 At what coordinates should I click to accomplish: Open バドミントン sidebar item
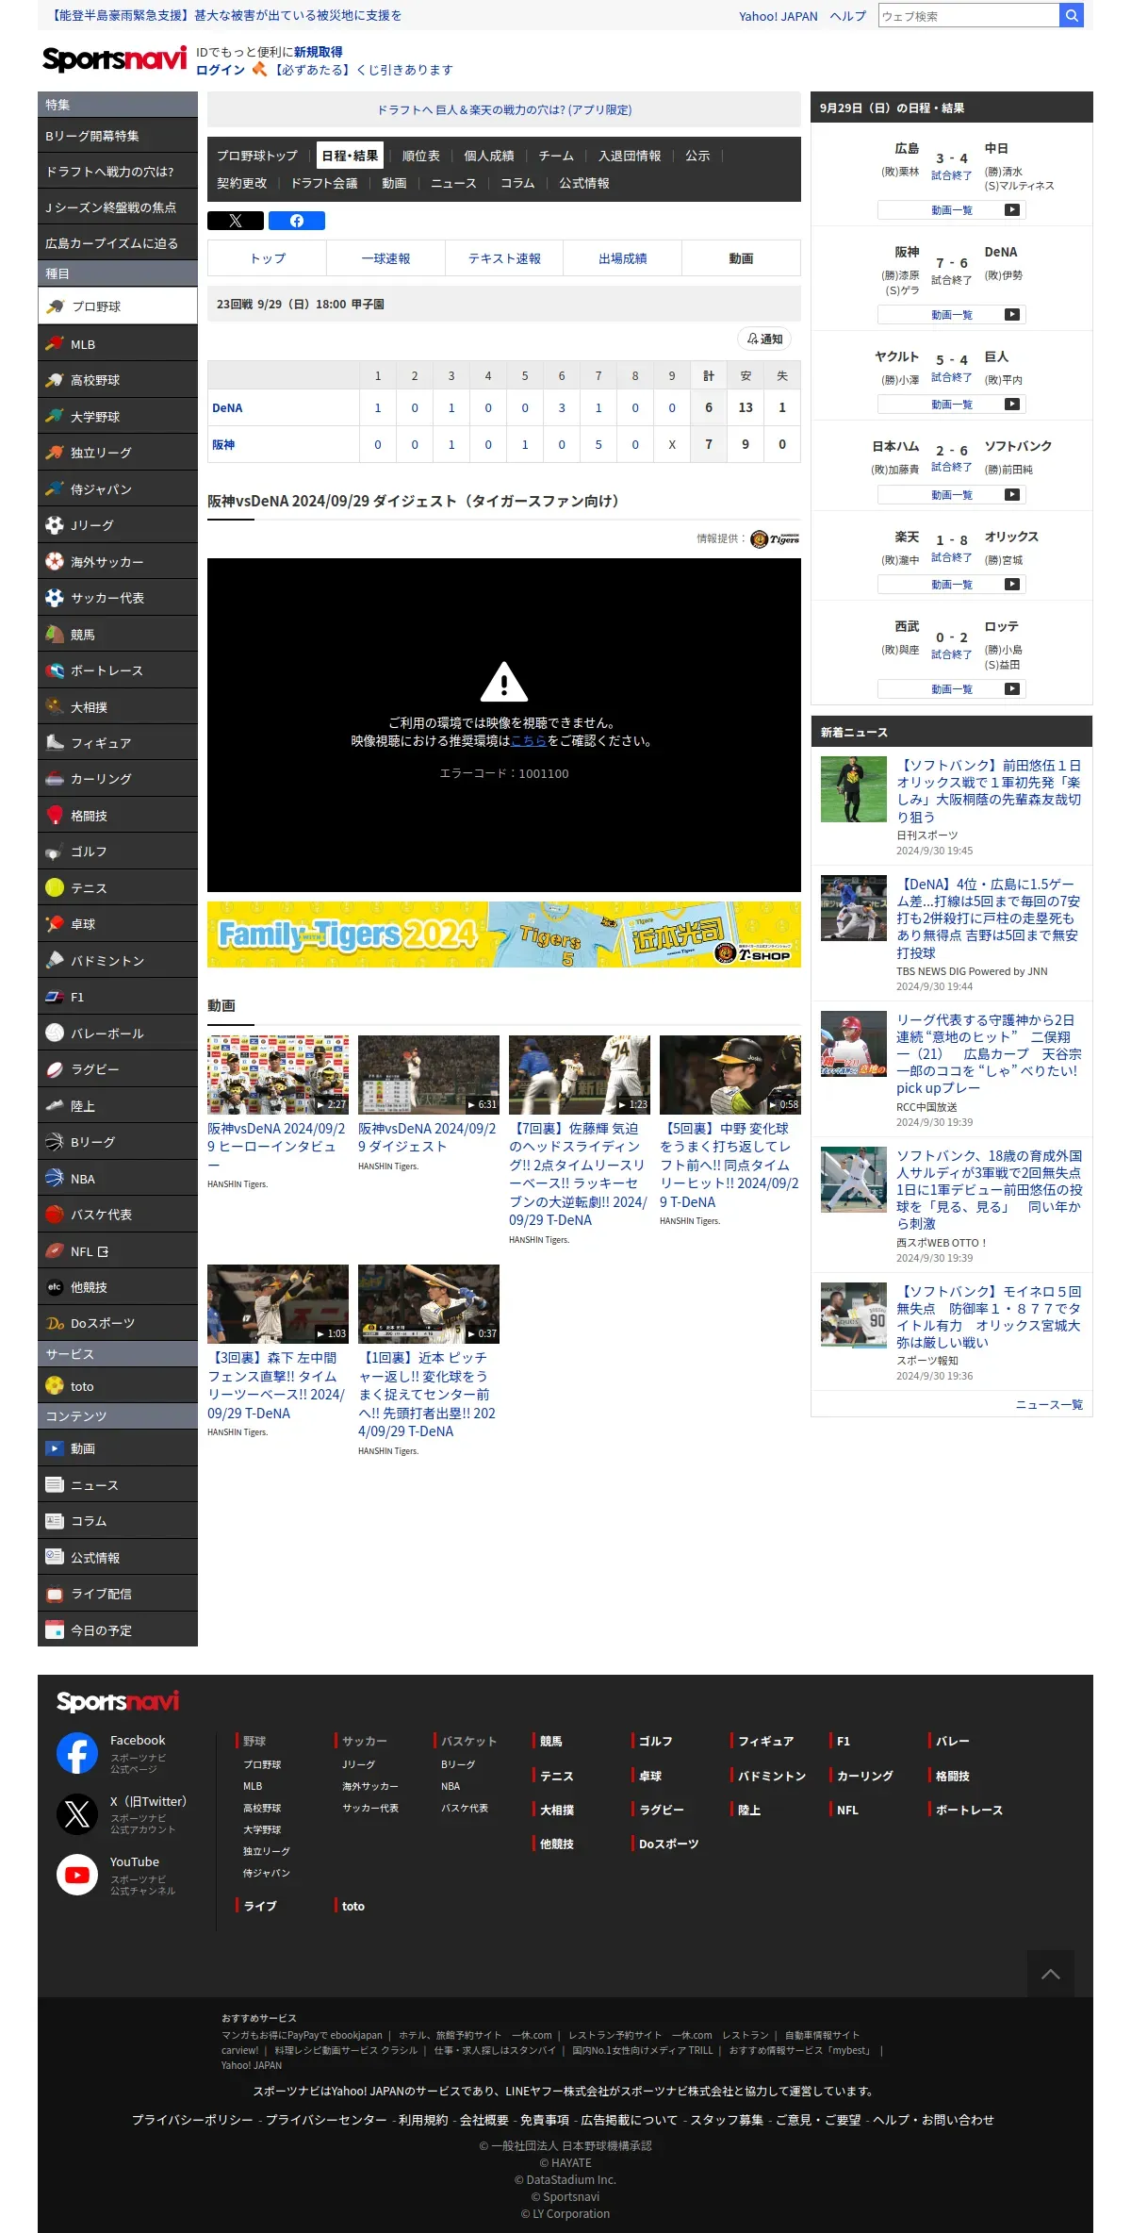point(118,961)
